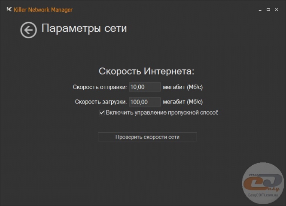Screen dimensions: 286x206
Task: Click 'мегабит (Мб/с)' next to upload speed
Action: point(183,87)
